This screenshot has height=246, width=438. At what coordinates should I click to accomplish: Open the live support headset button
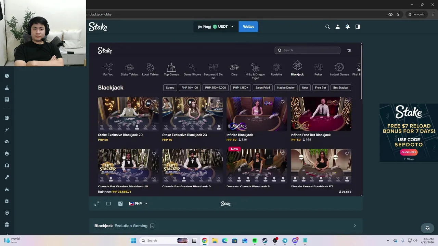coord(427,228)
